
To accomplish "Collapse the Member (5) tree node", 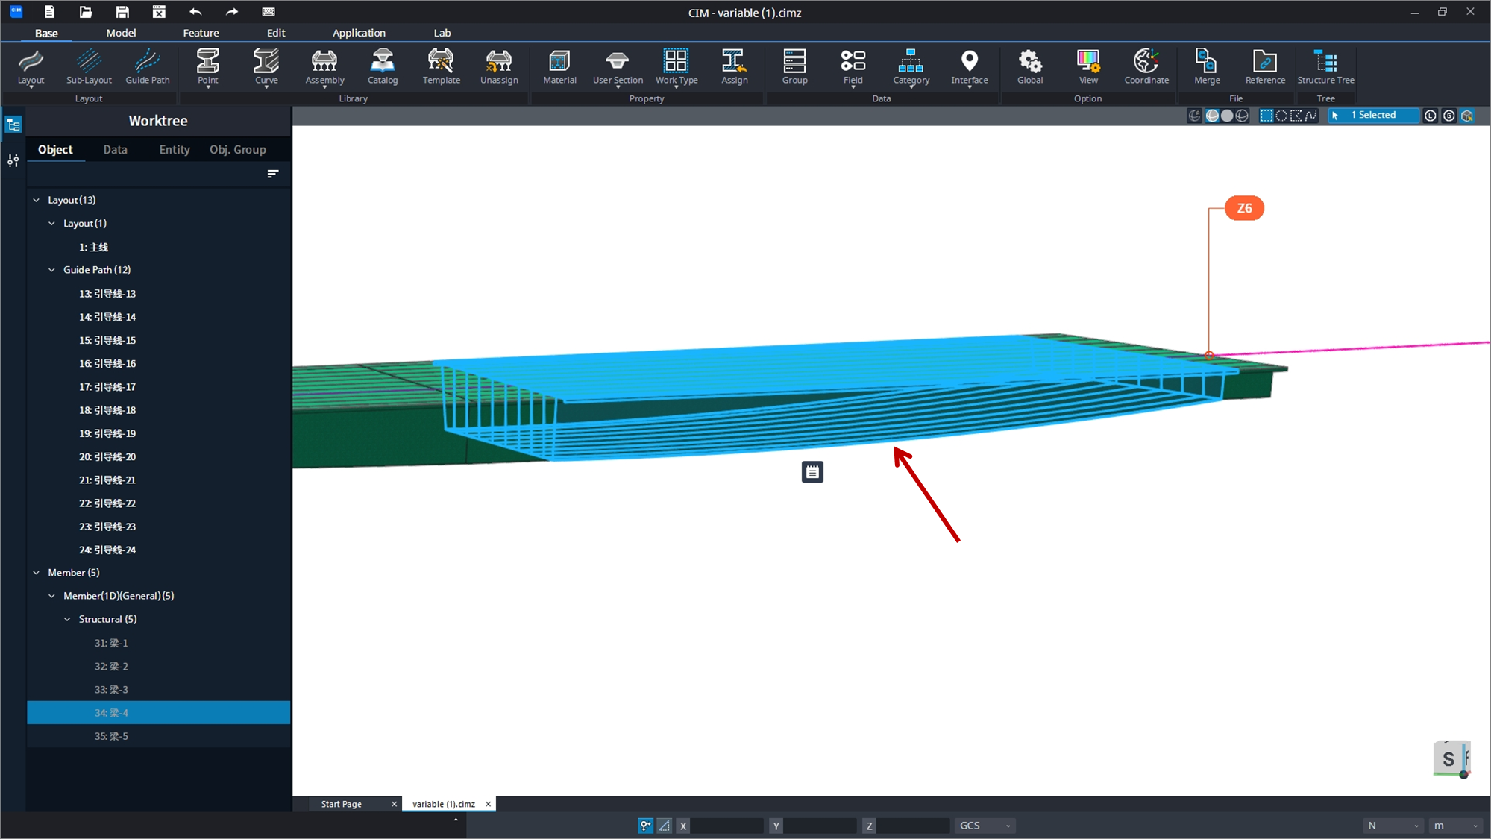I will pos(37,573).
